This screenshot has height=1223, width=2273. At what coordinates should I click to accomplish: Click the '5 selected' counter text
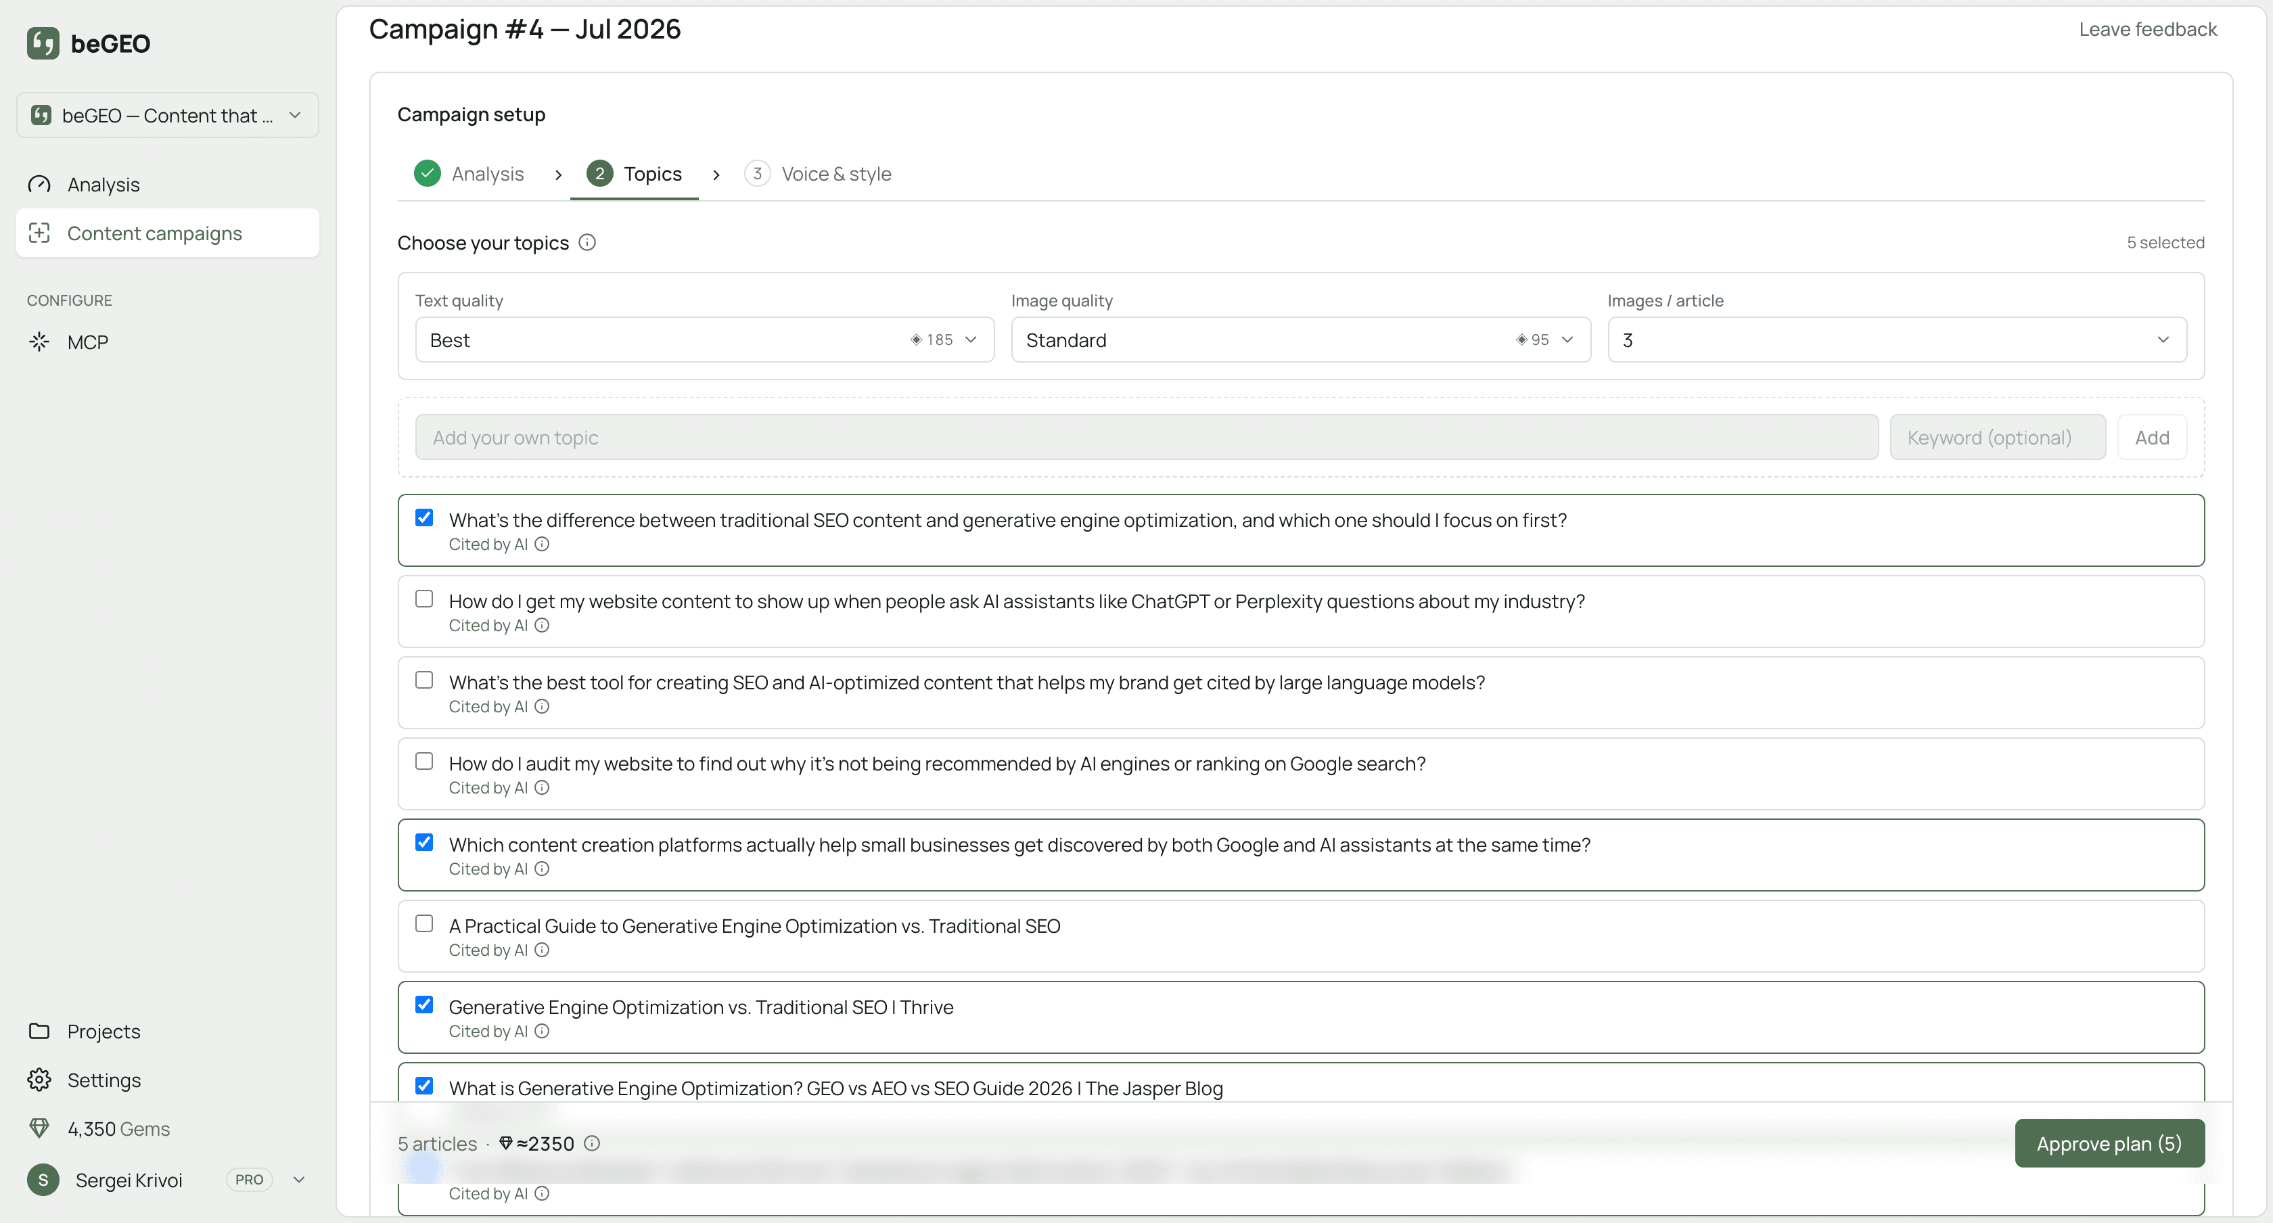tap(2165, 243)
